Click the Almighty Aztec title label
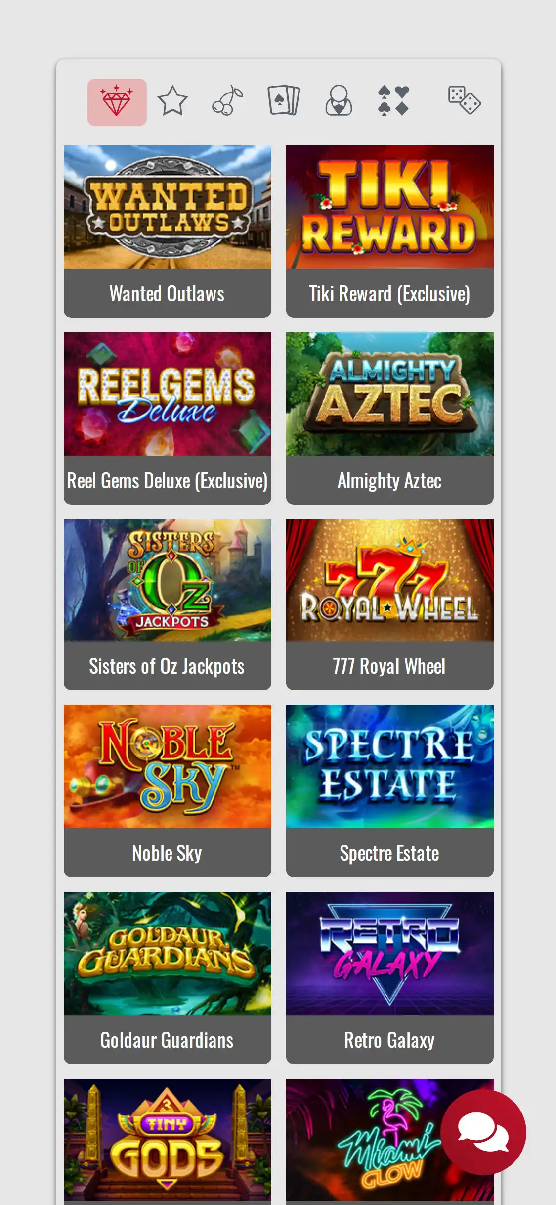The height and width of the screenshot is (1205, 556). [390, 480]
